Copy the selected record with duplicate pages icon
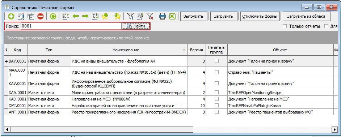This screenshot has height=137, width=341. point(31,16)
